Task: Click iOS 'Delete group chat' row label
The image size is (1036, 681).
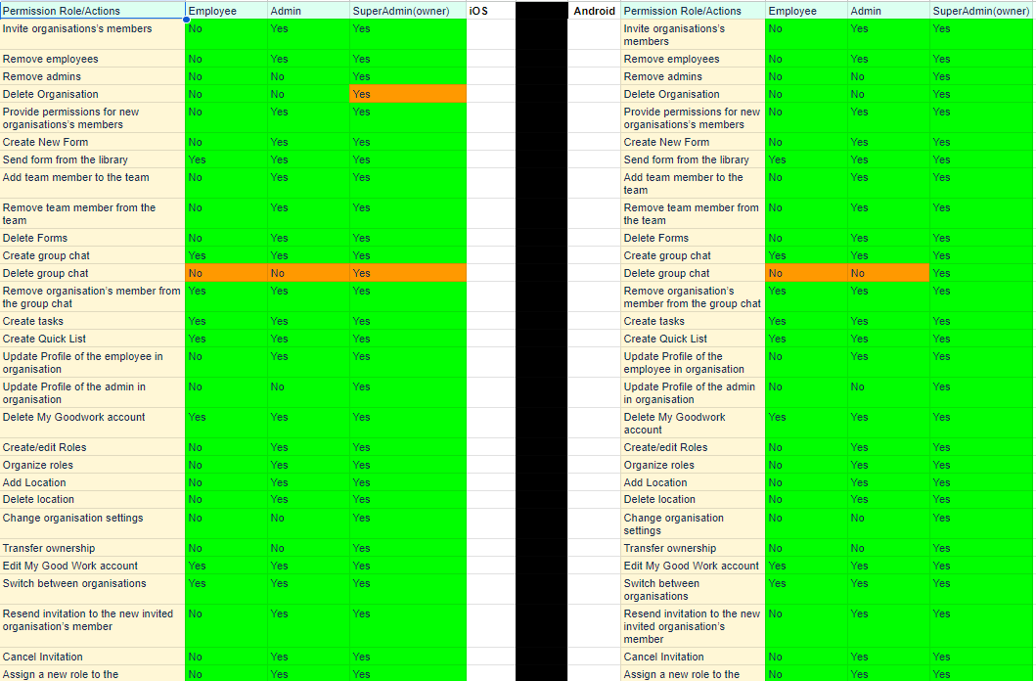Action: pyautogui.click(x=93, y=273)
